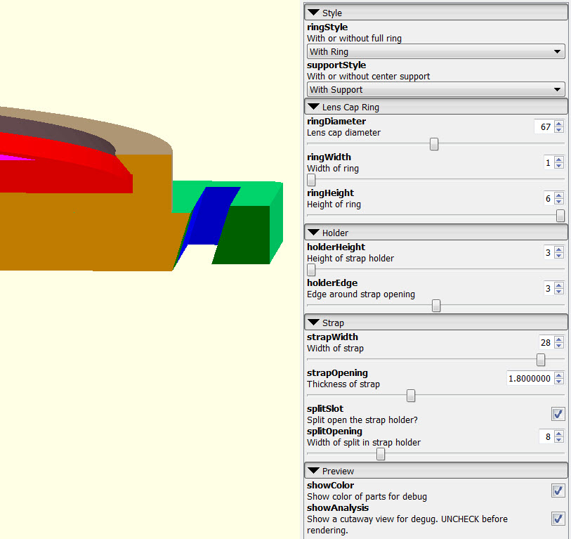Click the holderHeight slider handle
The image size is (571, 539).
[x=311, y=270]
